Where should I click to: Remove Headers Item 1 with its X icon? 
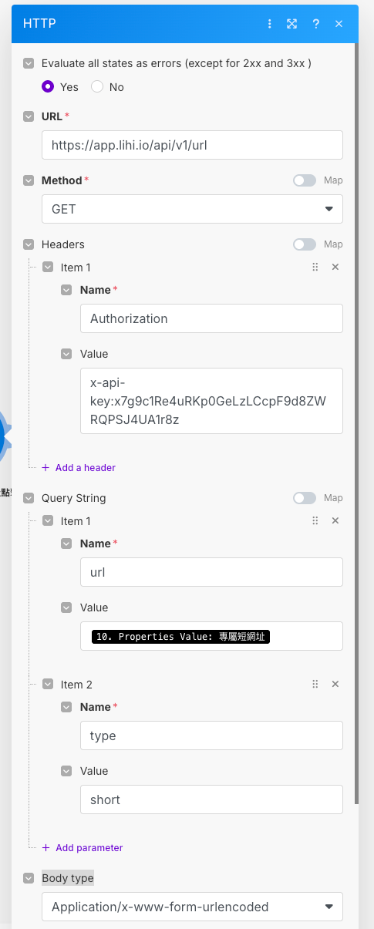pos(335,267)
